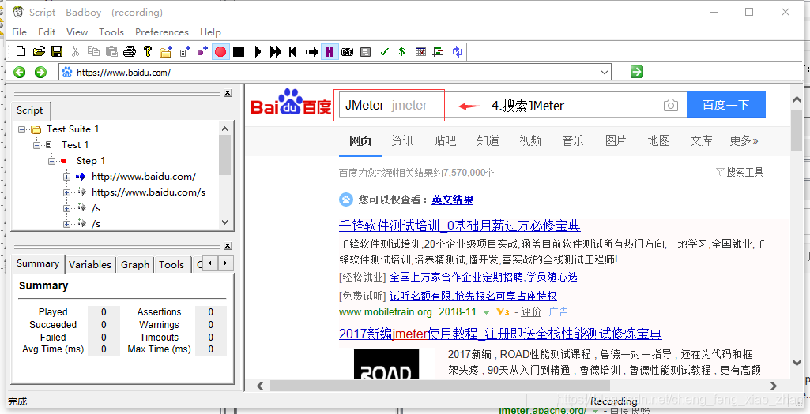
Task: Print using the printer icon
Action: click(130, 51)
